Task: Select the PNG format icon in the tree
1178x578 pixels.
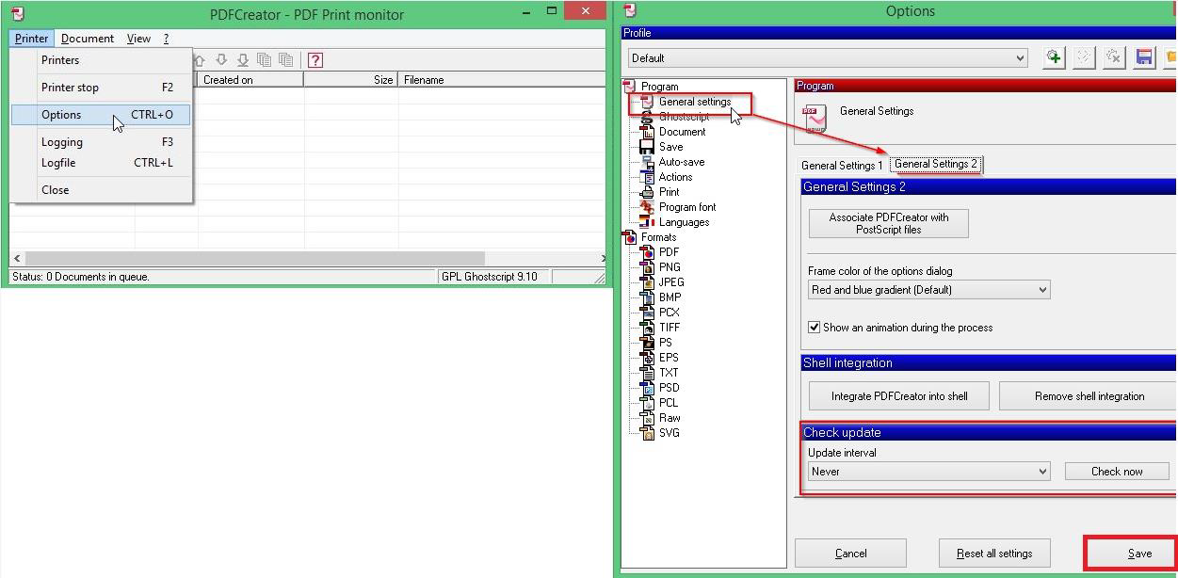Action: [x=647, y=267]
